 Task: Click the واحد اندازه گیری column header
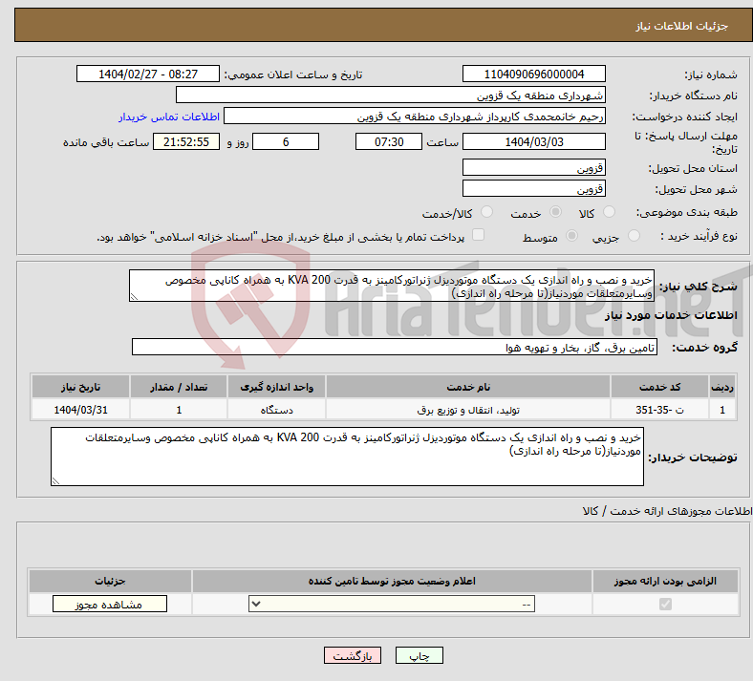coord(276,387)
